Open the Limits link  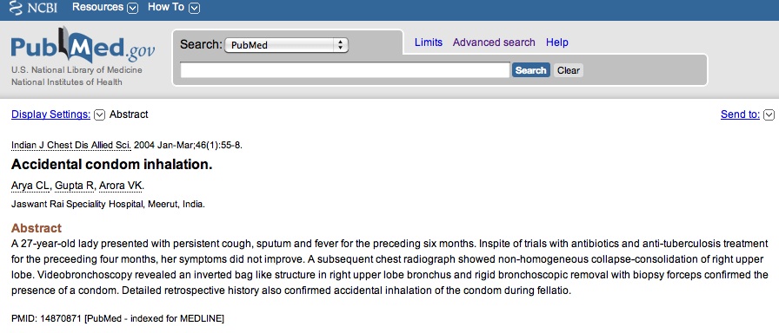tap(429, 42)
